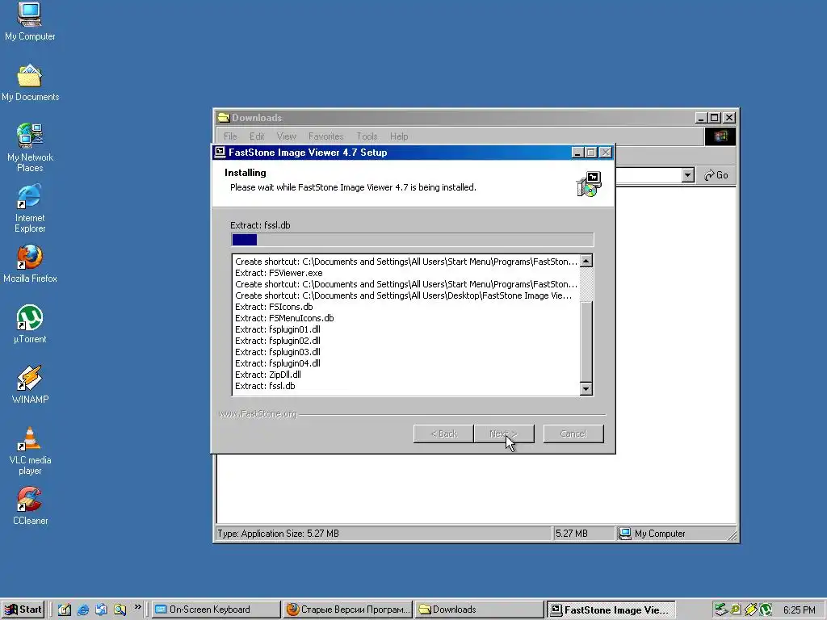This screenshot has height=620, width=827.
Task: Switch to the Firefox taskbar button
Action: pos(347,610)
